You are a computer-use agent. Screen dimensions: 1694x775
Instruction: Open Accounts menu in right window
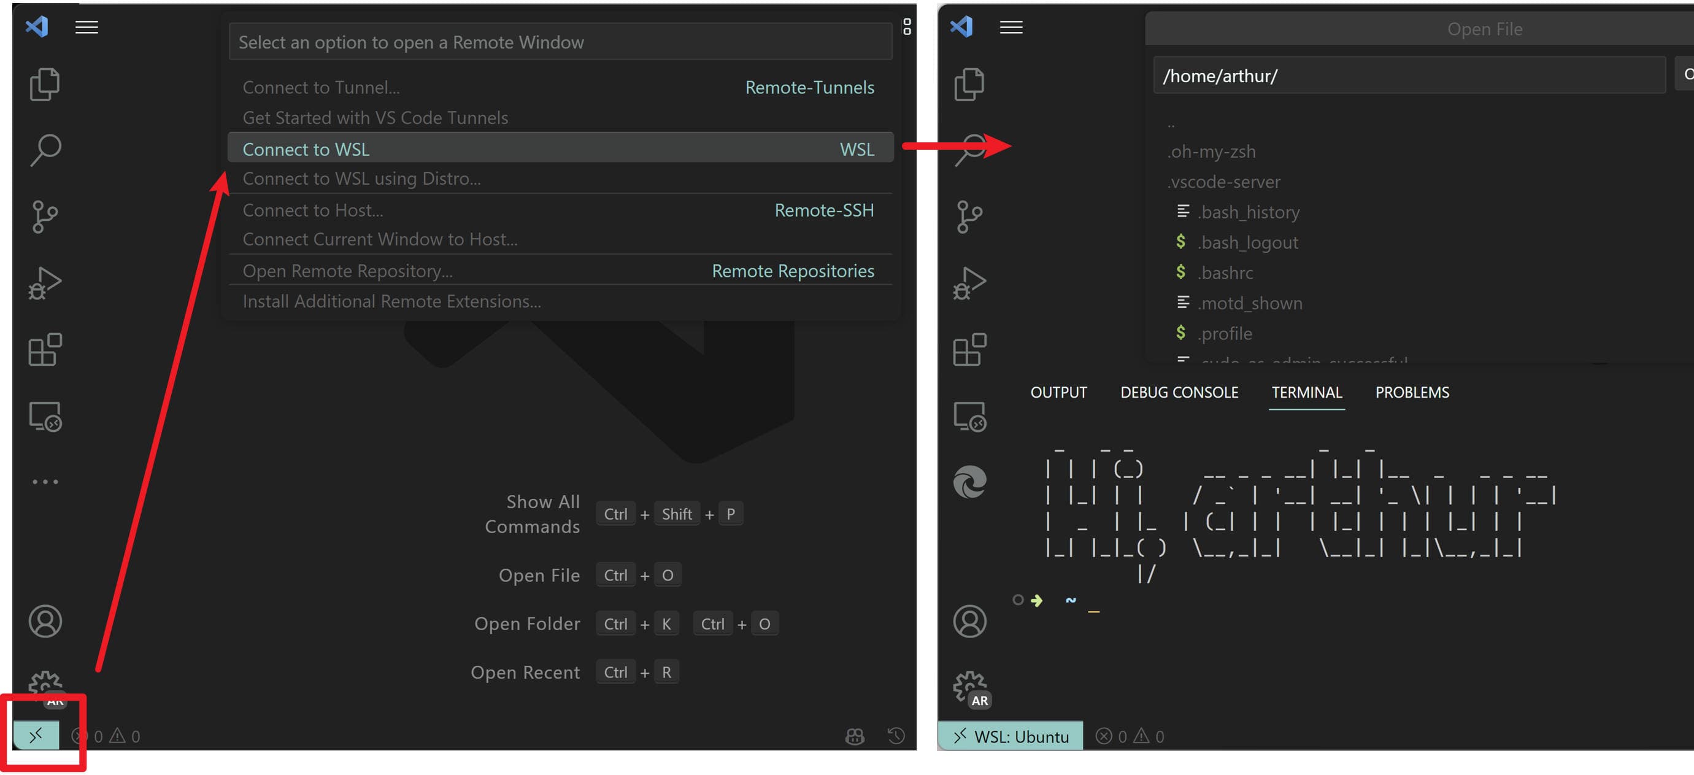point(970,621)
